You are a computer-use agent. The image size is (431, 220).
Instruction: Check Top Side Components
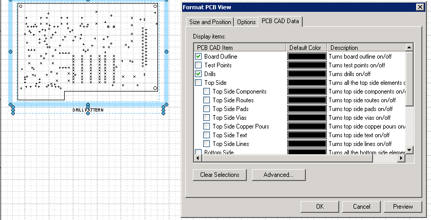(206, 91)
